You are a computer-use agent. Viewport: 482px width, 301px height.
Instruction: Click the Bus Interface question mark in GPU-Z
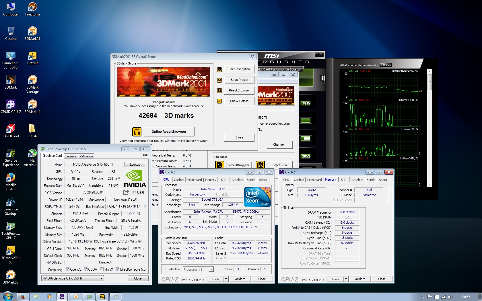[145, 206]
